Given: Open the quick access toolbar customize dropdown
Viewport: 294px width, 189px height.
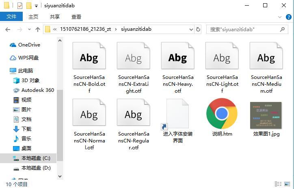Looking at the screenshot, I should tap(37, 6).
